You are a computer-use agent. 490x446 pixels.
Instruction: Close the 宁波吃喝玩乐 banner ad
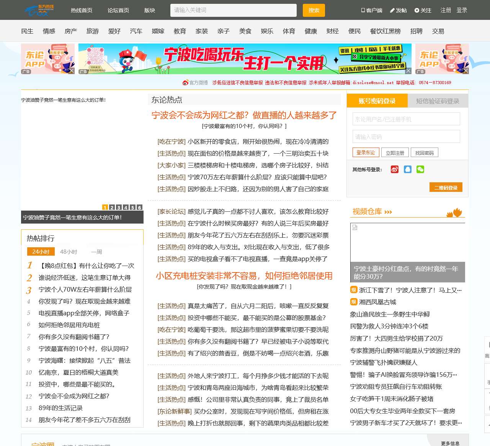pyautogui.click(x=408, y=71)
